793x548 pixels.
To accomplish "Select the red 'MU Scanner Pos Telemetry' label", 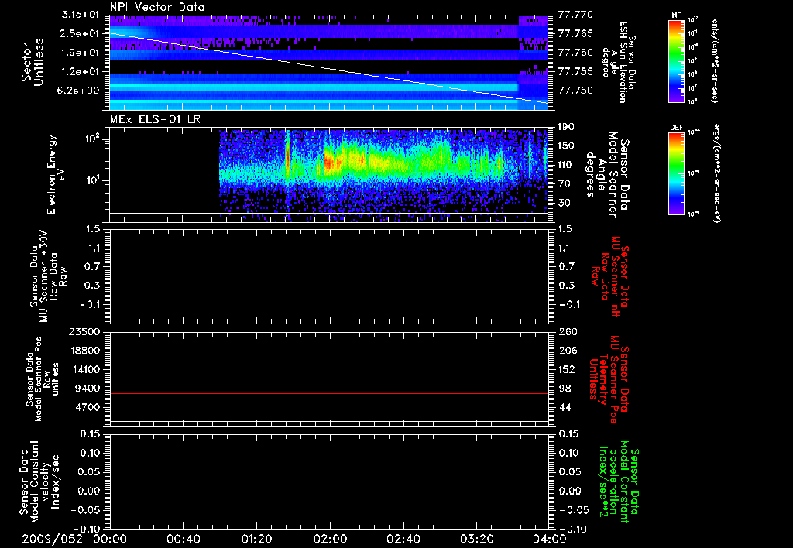I will pos(609,380).
